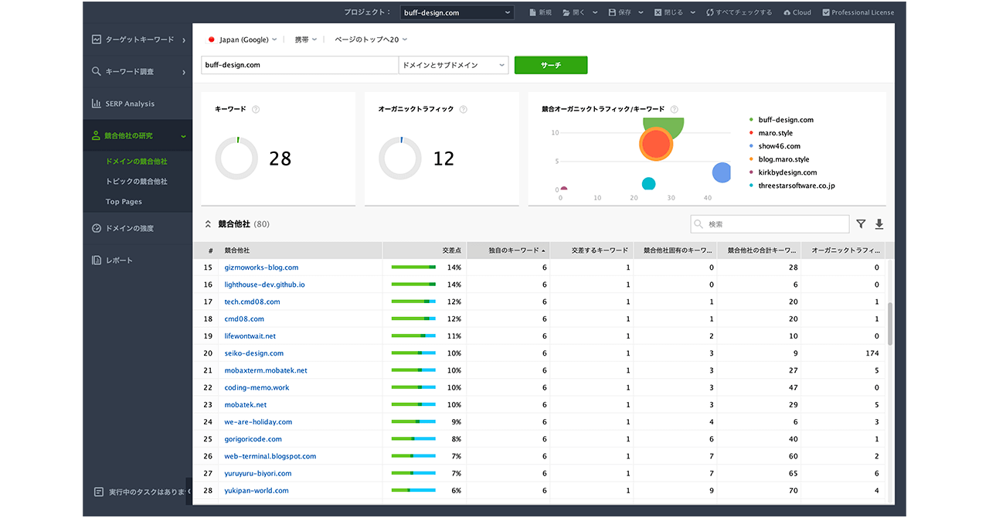
Task: Open the Reports section in sidebar
Action: [x=119, y=261]
